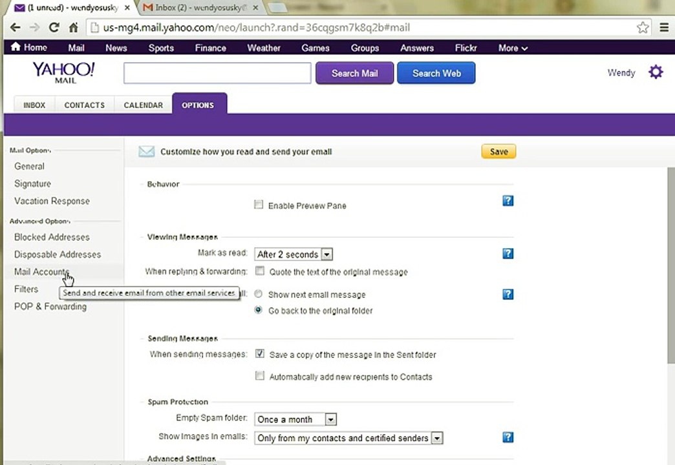675x465 pixels.
Task: Open Mail Accounts in sidebar
Action: (42, 271)
